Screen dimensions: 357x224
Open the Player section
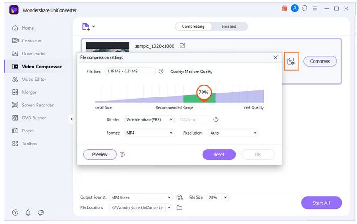pos(23,131)
